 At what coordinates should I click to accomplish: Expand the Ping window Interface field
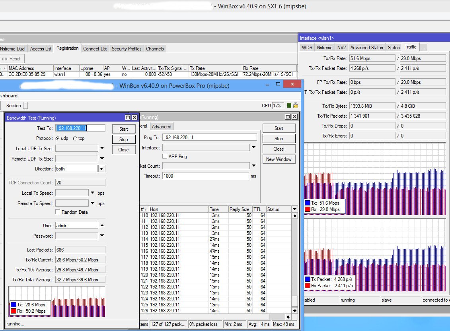point(253,147)
